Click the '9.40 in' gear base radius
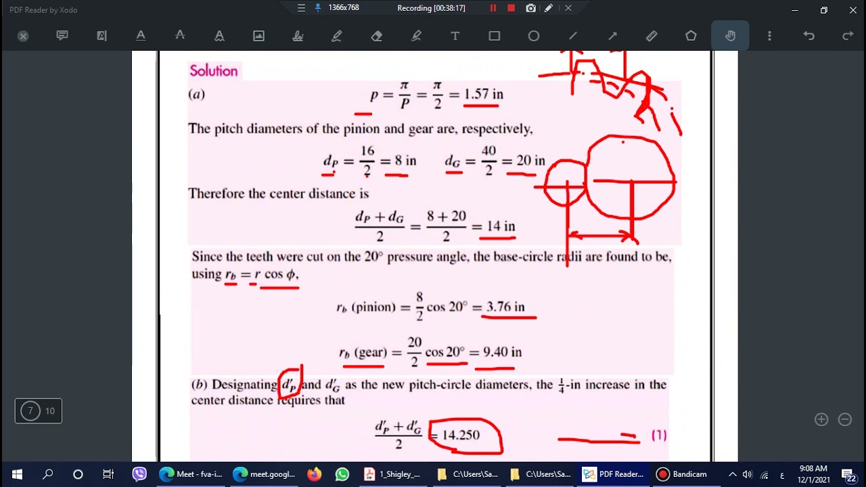This screenshot has height=487, width=866. [x=502, y=352]
